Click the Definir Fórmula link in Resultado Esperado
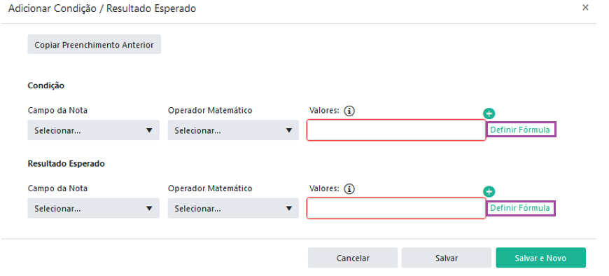 point(520,208)
